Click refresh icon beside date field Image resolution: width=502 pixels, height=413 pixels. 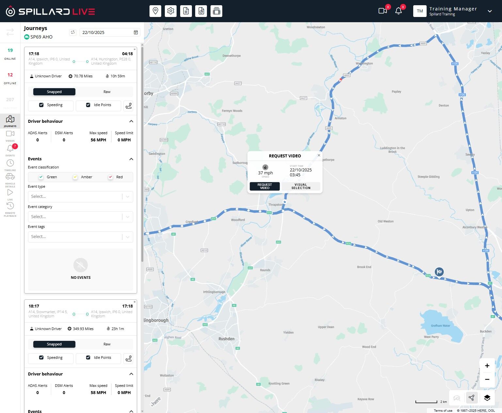point(73,32)
